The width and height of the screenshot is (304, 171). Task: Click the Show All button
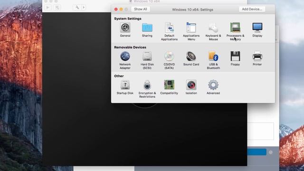[x=141, y=9]
